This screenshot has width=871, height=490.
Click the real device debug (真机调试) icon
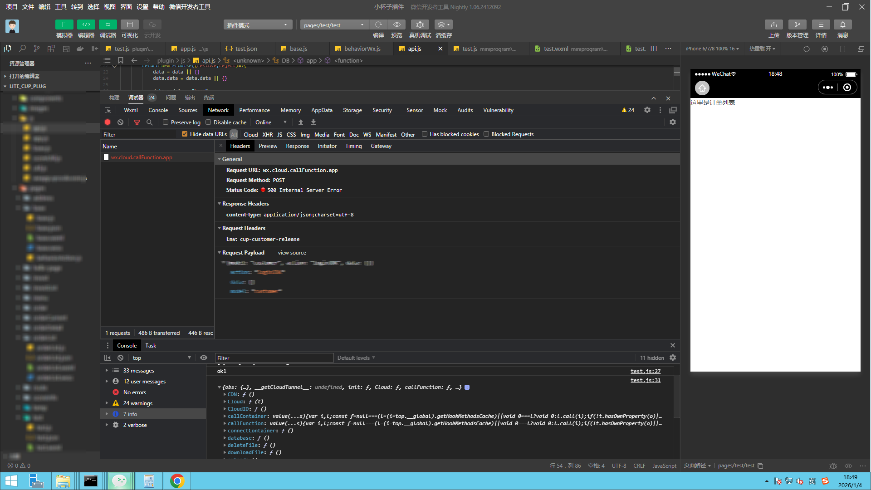click(x=420, y=24)
